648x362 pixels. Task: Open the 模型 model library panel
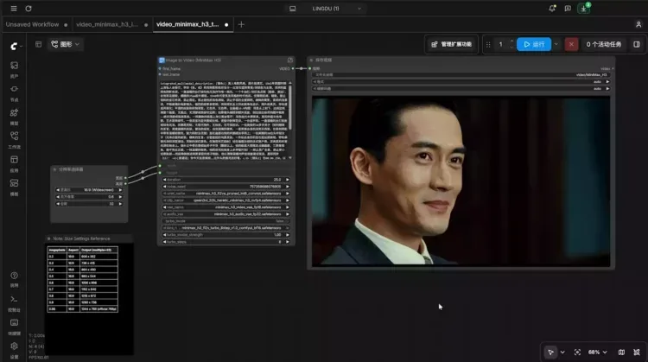pyautogui.click(x=14, y=117)
